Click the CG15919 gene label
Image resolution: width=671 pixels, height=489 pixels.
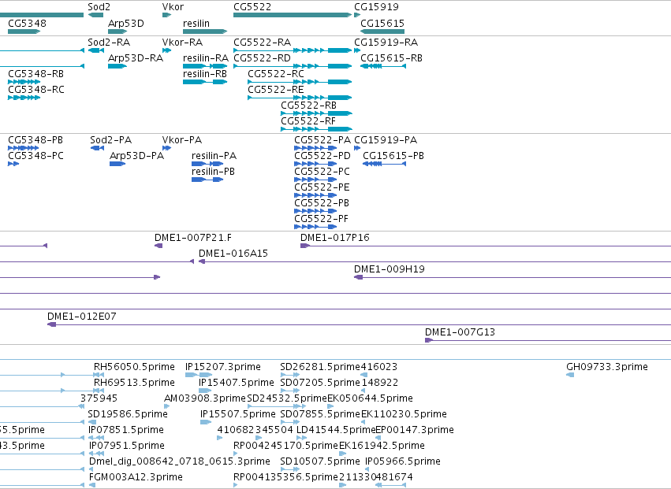click(x=376, y=7)
